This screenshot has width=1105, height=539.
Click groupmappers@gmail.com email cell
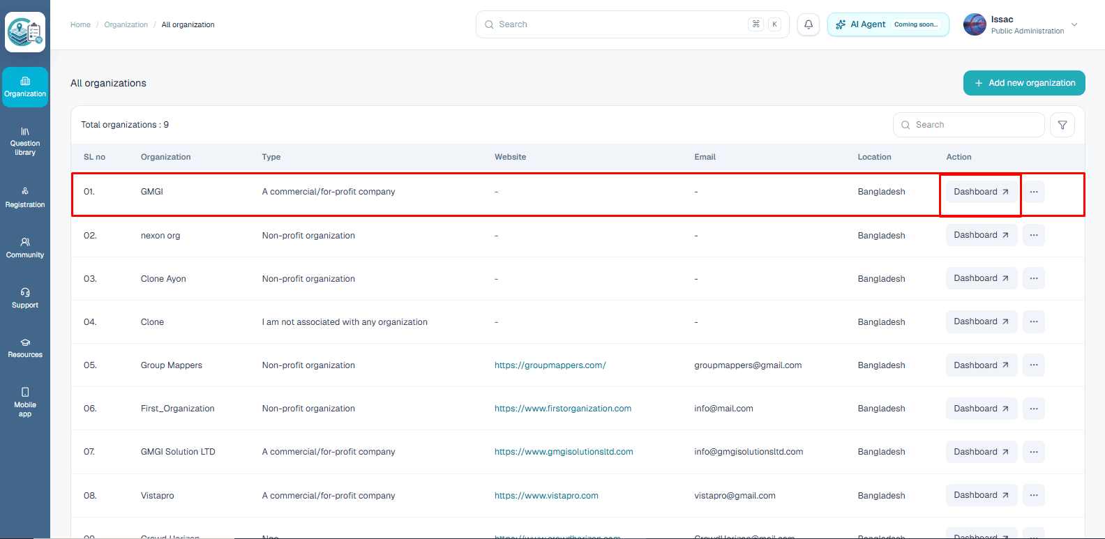pyautogui.click(x=748, y=365)
